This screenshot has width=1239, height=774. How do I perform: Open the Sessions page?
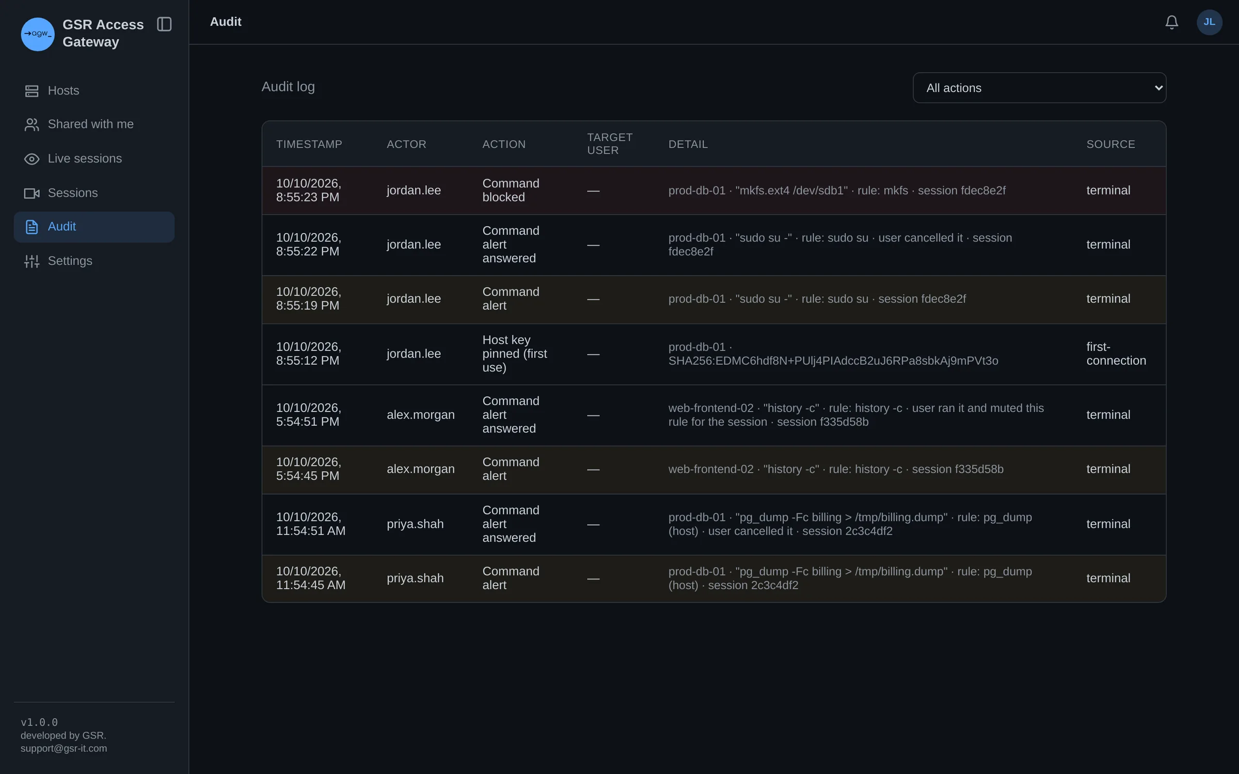(94, 193)
